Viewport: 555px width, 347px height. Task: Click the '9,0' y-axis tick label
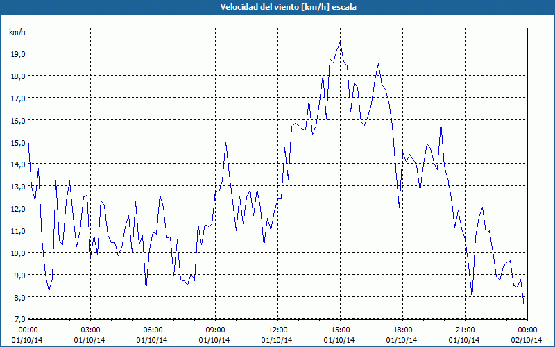pos(19,275)
